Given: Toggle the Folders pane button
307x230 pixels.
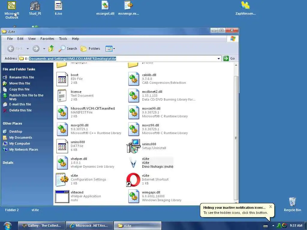Looking at the screenshot, I should [91, 49].
